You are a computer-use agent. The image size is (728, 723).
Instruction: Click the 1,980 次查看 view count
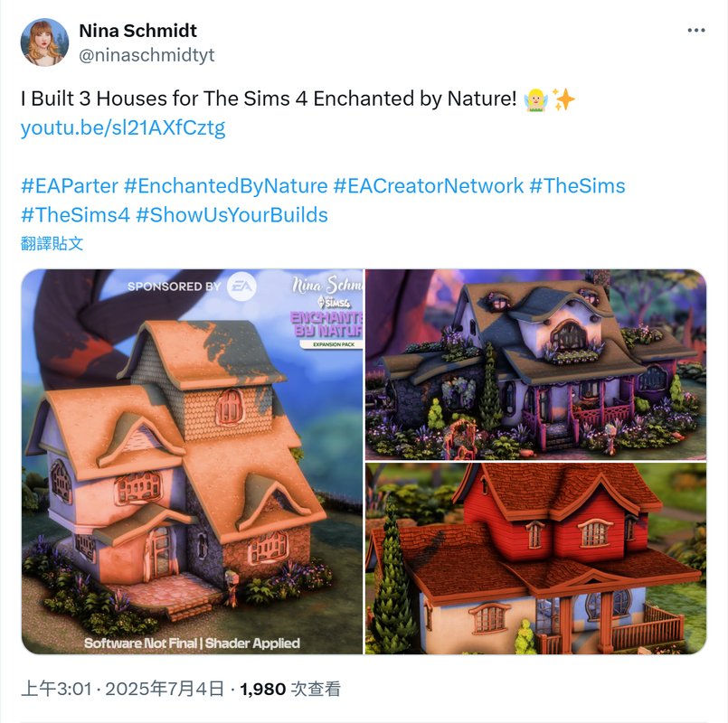290,690
